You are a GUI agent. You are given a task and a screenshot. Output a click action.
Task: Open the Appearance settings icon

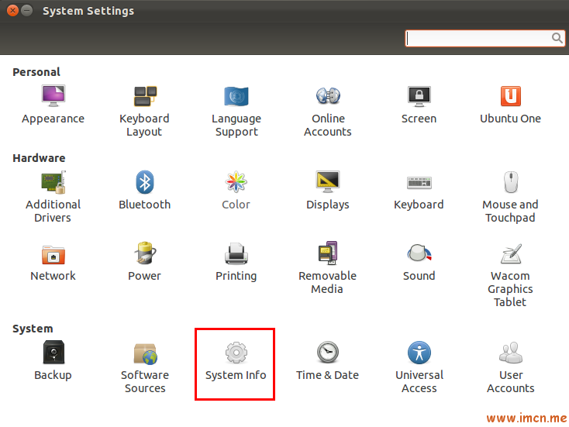tap(53, 96)
